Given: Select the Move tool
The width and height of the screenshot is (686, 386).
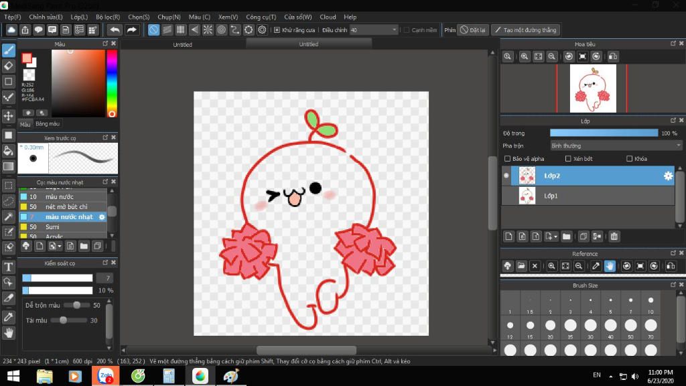Looking at the screenshot, I should coord(9,116).
